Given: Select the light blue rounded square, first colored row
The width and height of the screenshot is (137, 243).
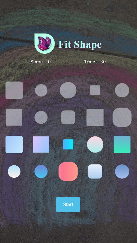Looking at the screenshot, I should [14, 144].
